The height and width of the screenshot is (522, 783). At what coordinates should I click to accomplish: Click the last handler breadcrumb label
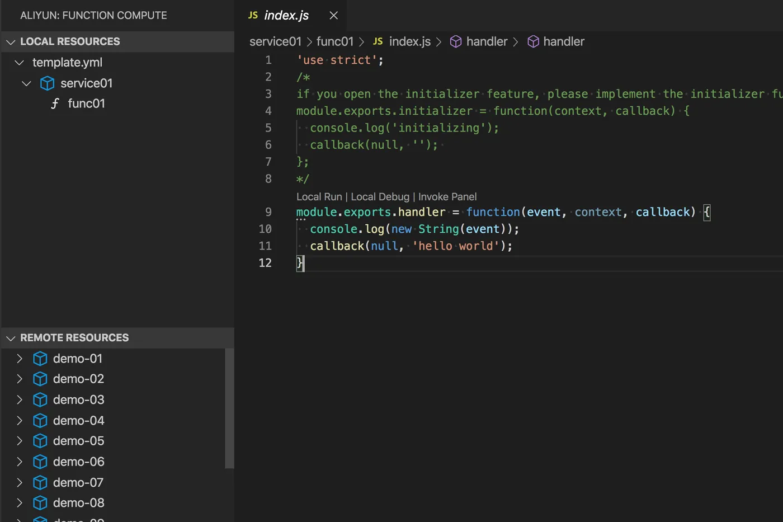coord(564,42)
